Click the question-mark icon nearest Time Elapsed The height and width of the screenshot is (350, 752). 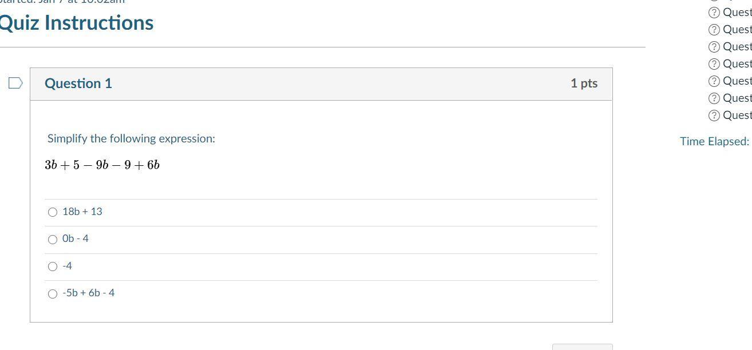[714, 116]
